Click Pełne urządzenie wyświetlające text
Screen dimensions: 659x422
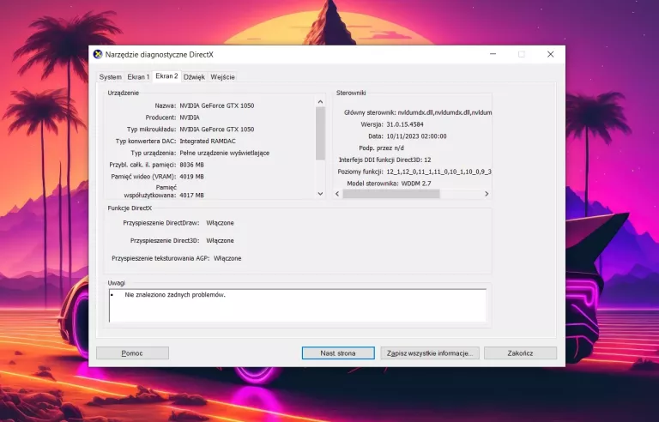[x=225, y=153]
